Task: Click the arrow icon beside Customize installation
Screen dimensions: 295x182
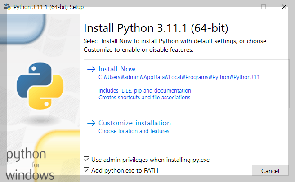Action: (x=91, y=123)
